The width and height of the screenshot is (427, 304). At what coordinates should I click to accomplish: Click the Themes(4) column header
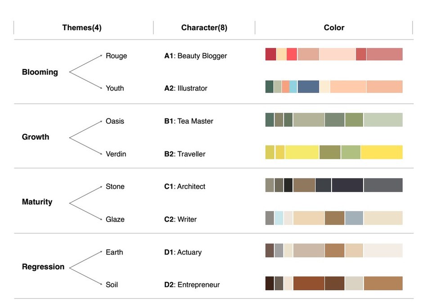click(x=82, y=27)
